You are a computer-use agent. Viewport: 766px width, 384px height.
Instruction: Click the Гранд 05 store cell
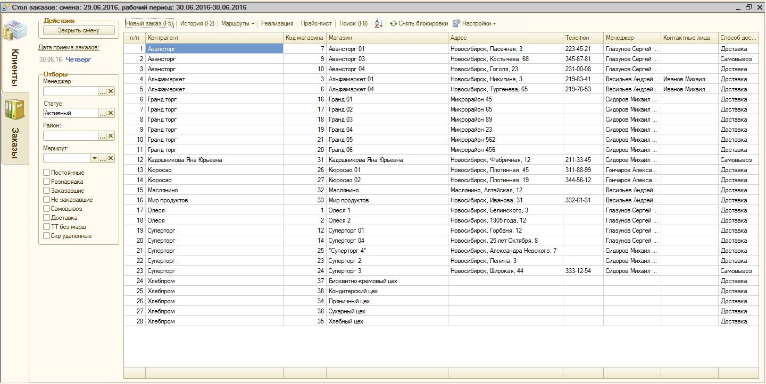[x=387, y=140]
